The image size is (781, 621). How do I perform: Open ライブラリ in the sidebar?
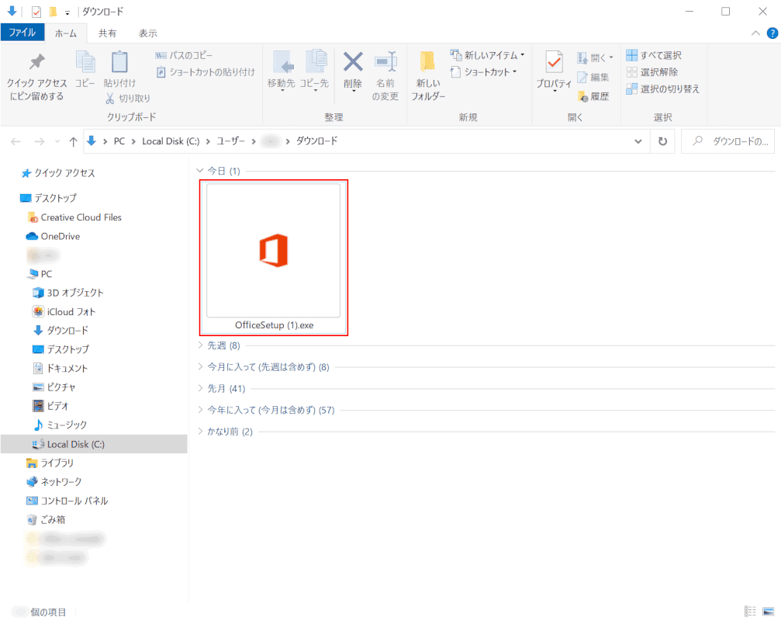point(50,463)
